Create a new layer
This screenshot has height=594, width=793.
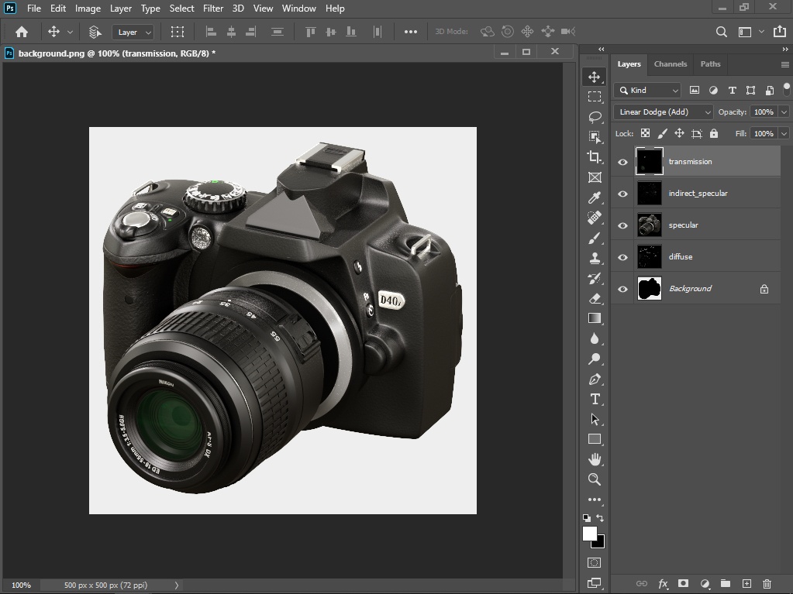746,583
